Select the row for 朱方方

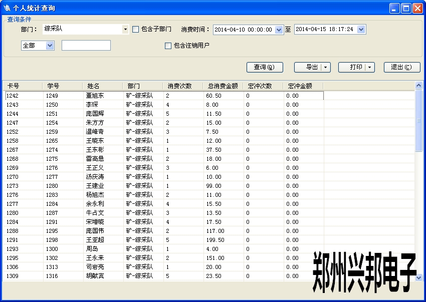[x=163, y=123]
